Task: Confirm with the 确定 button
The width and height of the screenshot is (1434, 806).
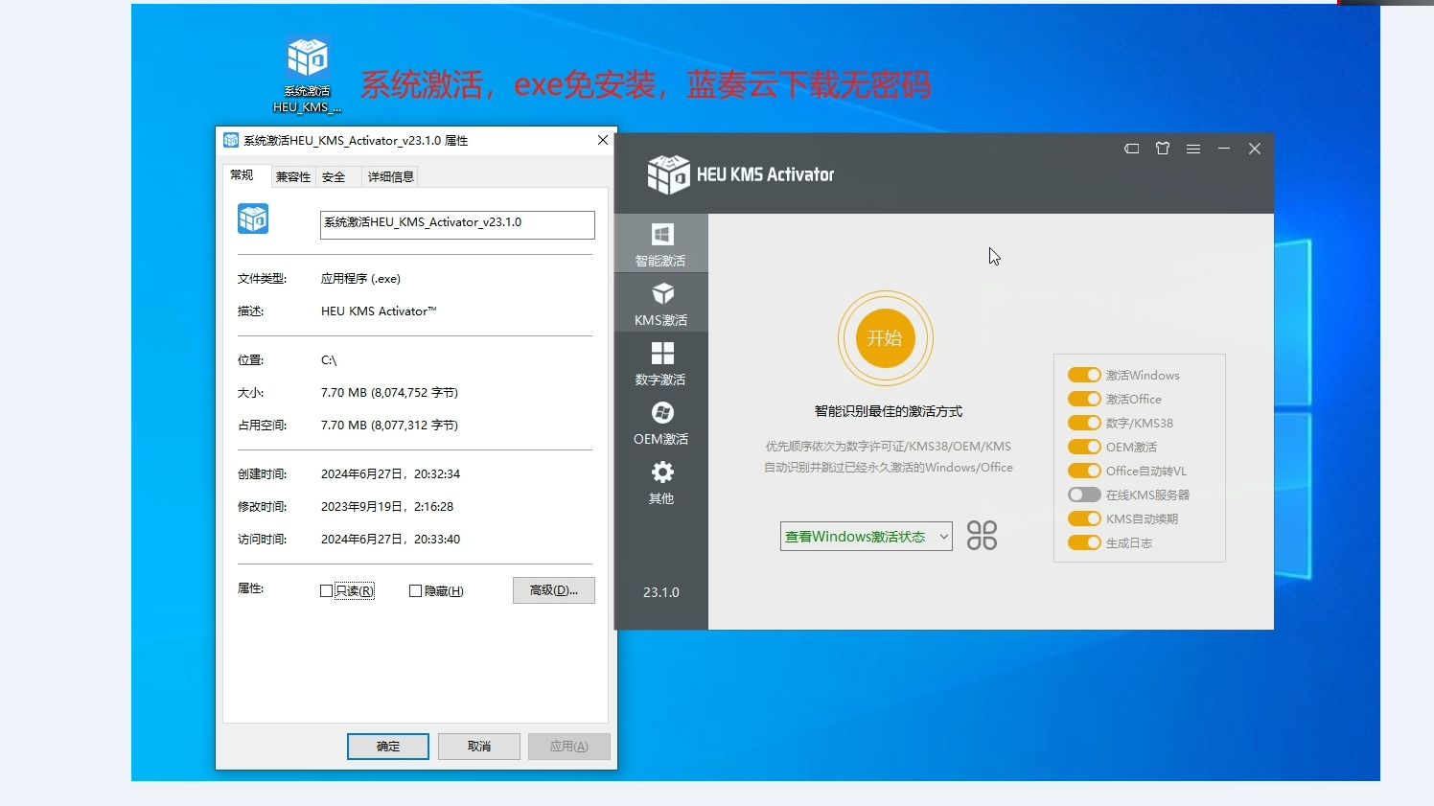Action: click(388, 747)
